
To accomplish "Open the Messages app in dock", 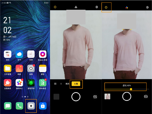I will click(8, 106).
